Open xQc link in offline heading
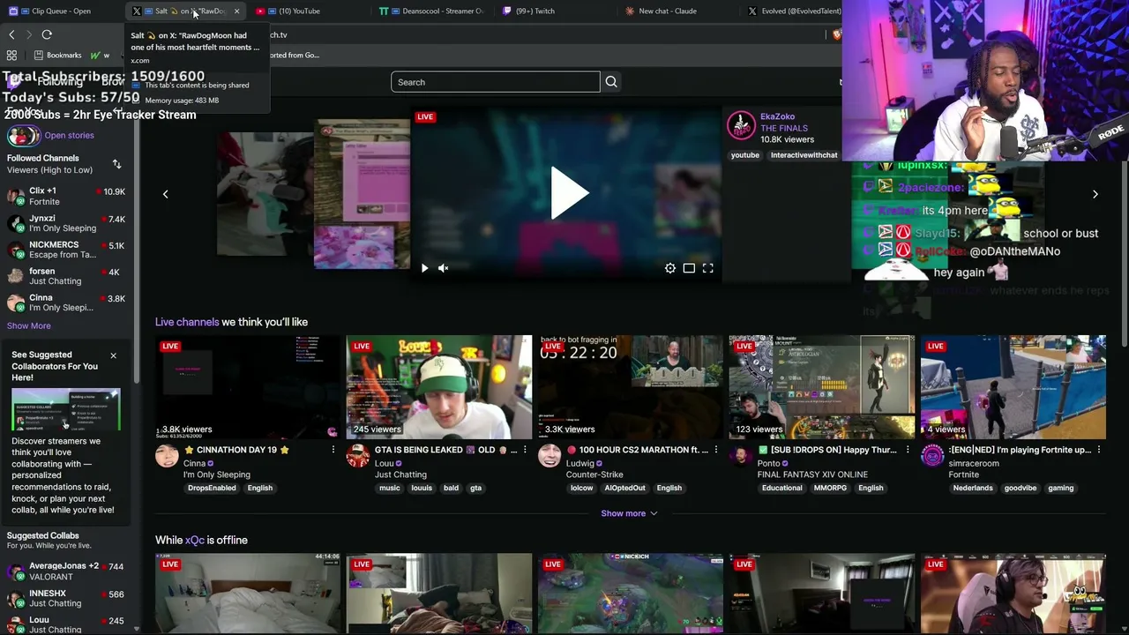This screenshot has width=1129, height=635. tap(194, 540)
